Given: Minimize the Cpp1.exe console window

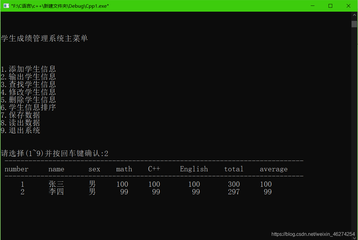Looking at the screenshot, I should (x=313, y=6).
